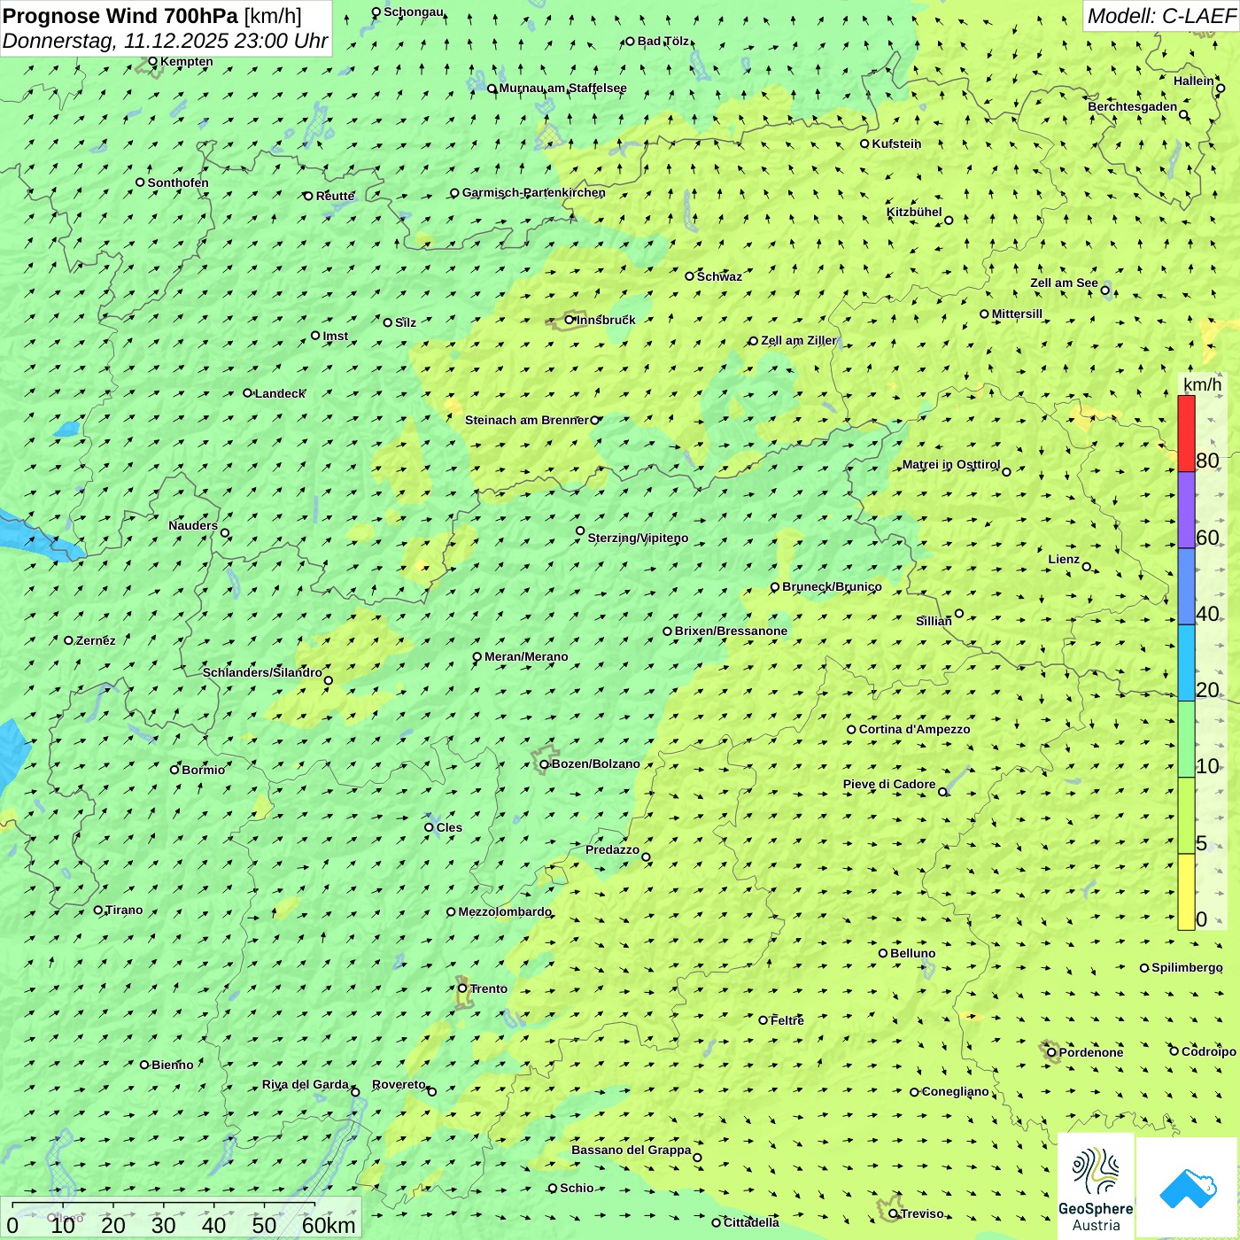Click the blue cloud logo icon
This screenshot has height=1240, width=1240.
coord(1188,1188)
